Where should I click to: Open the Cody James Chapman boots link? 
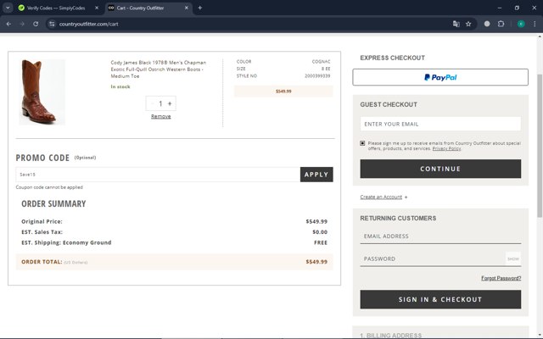(159, 69)
